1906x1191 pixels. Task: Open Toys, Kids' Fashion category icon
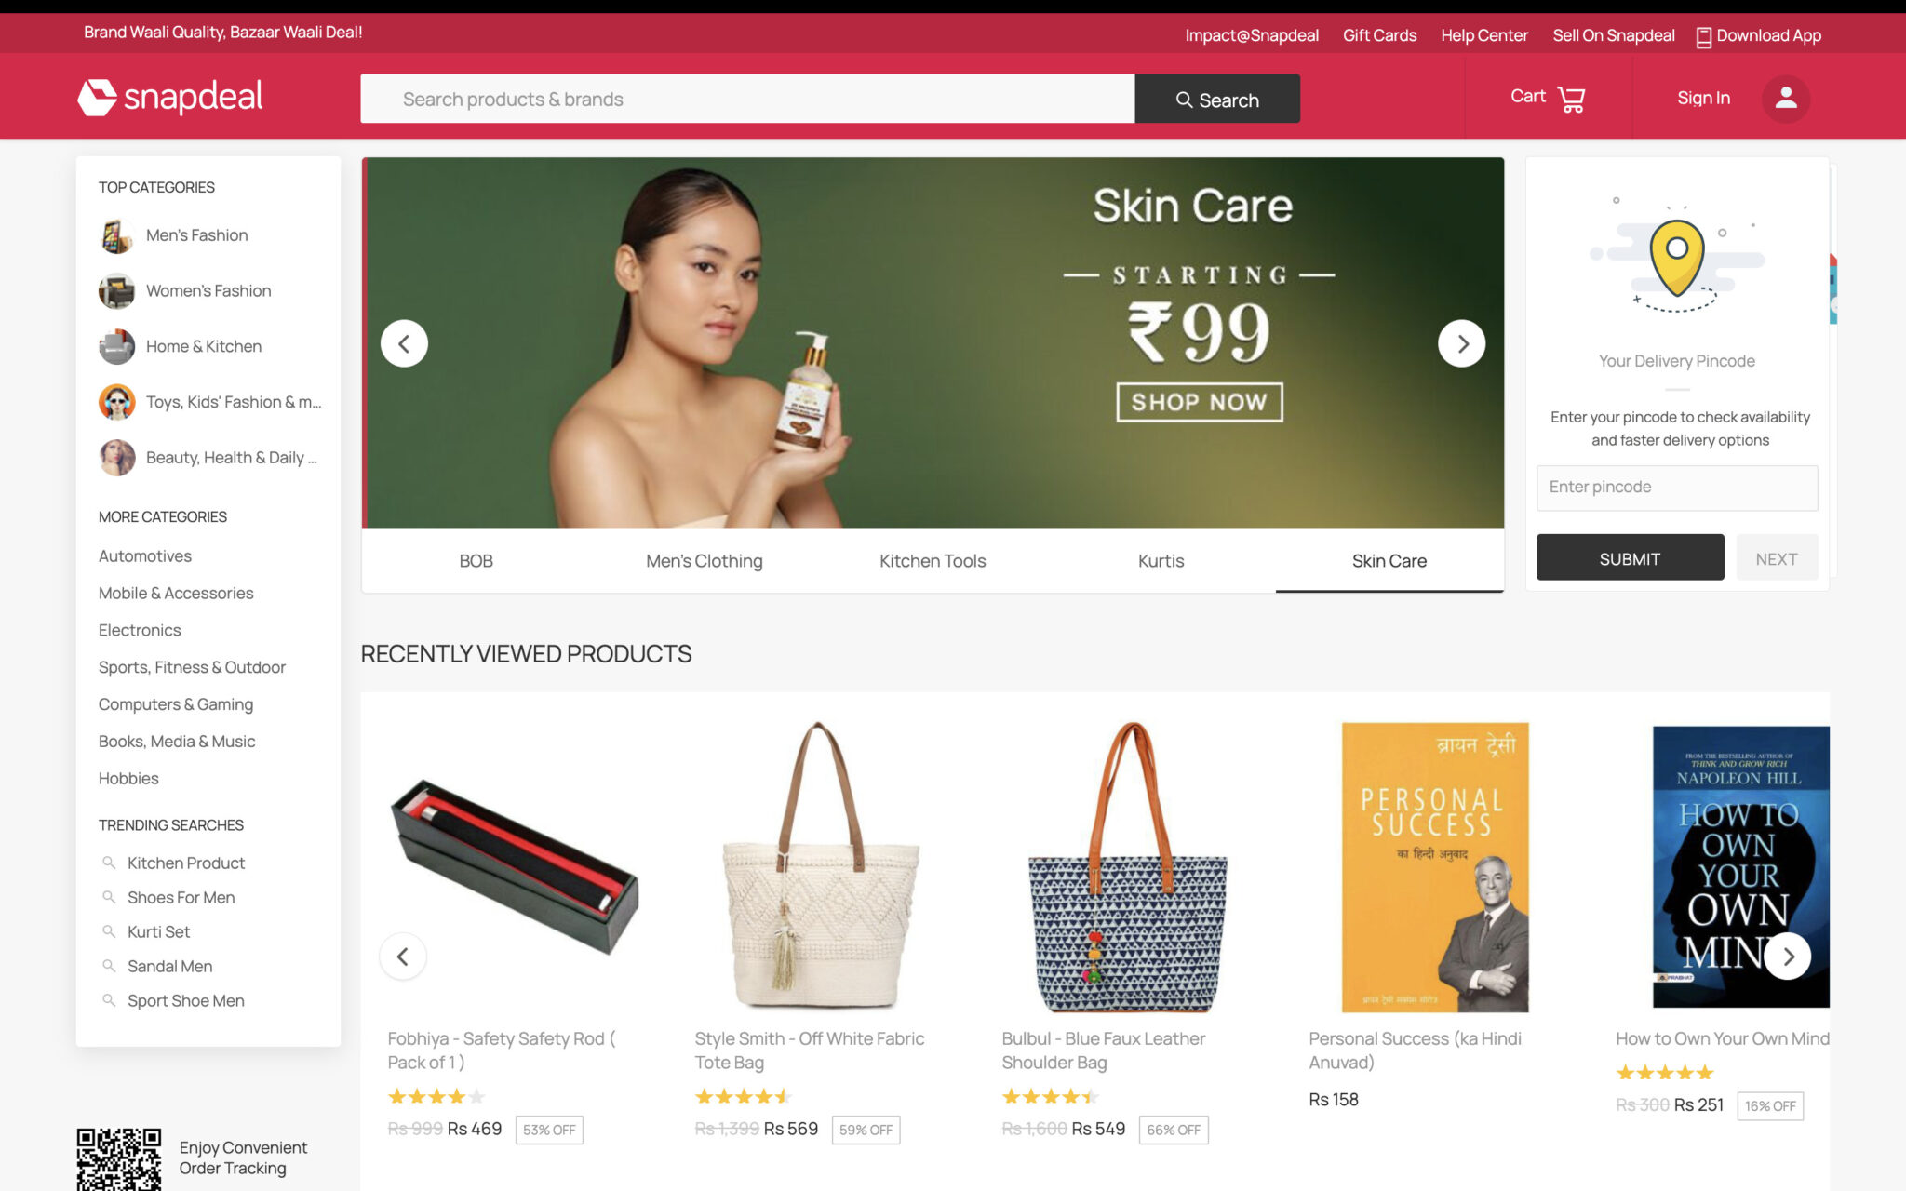[x=116, y=402]
